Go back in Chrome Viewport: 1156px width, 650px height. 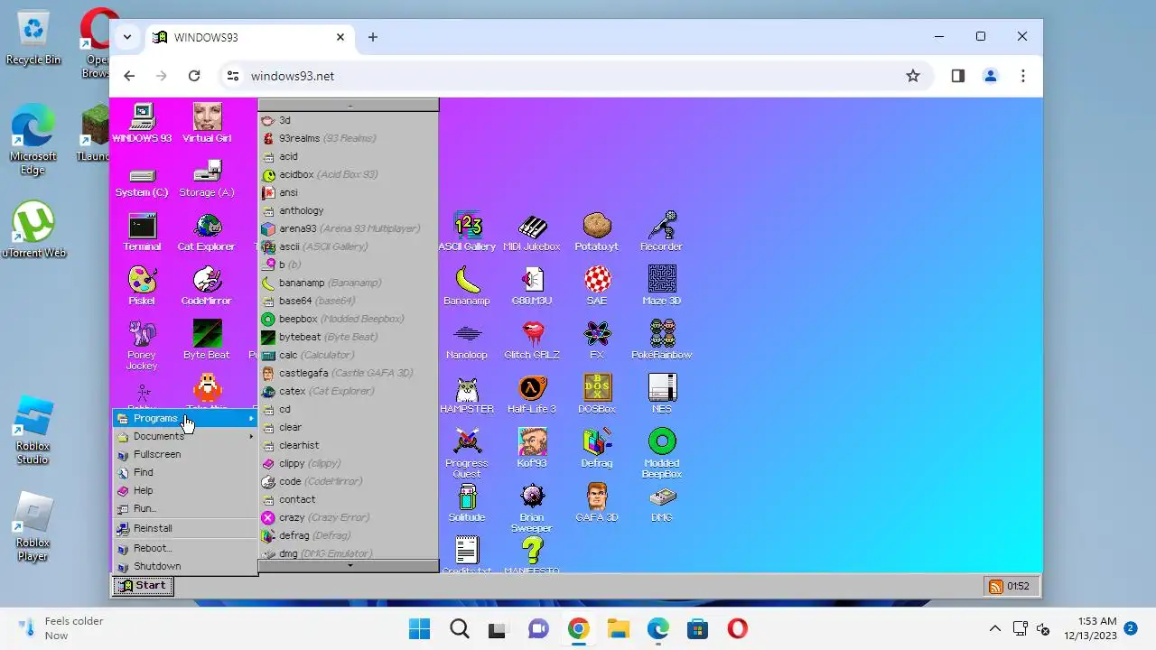(x=129, y=76)
